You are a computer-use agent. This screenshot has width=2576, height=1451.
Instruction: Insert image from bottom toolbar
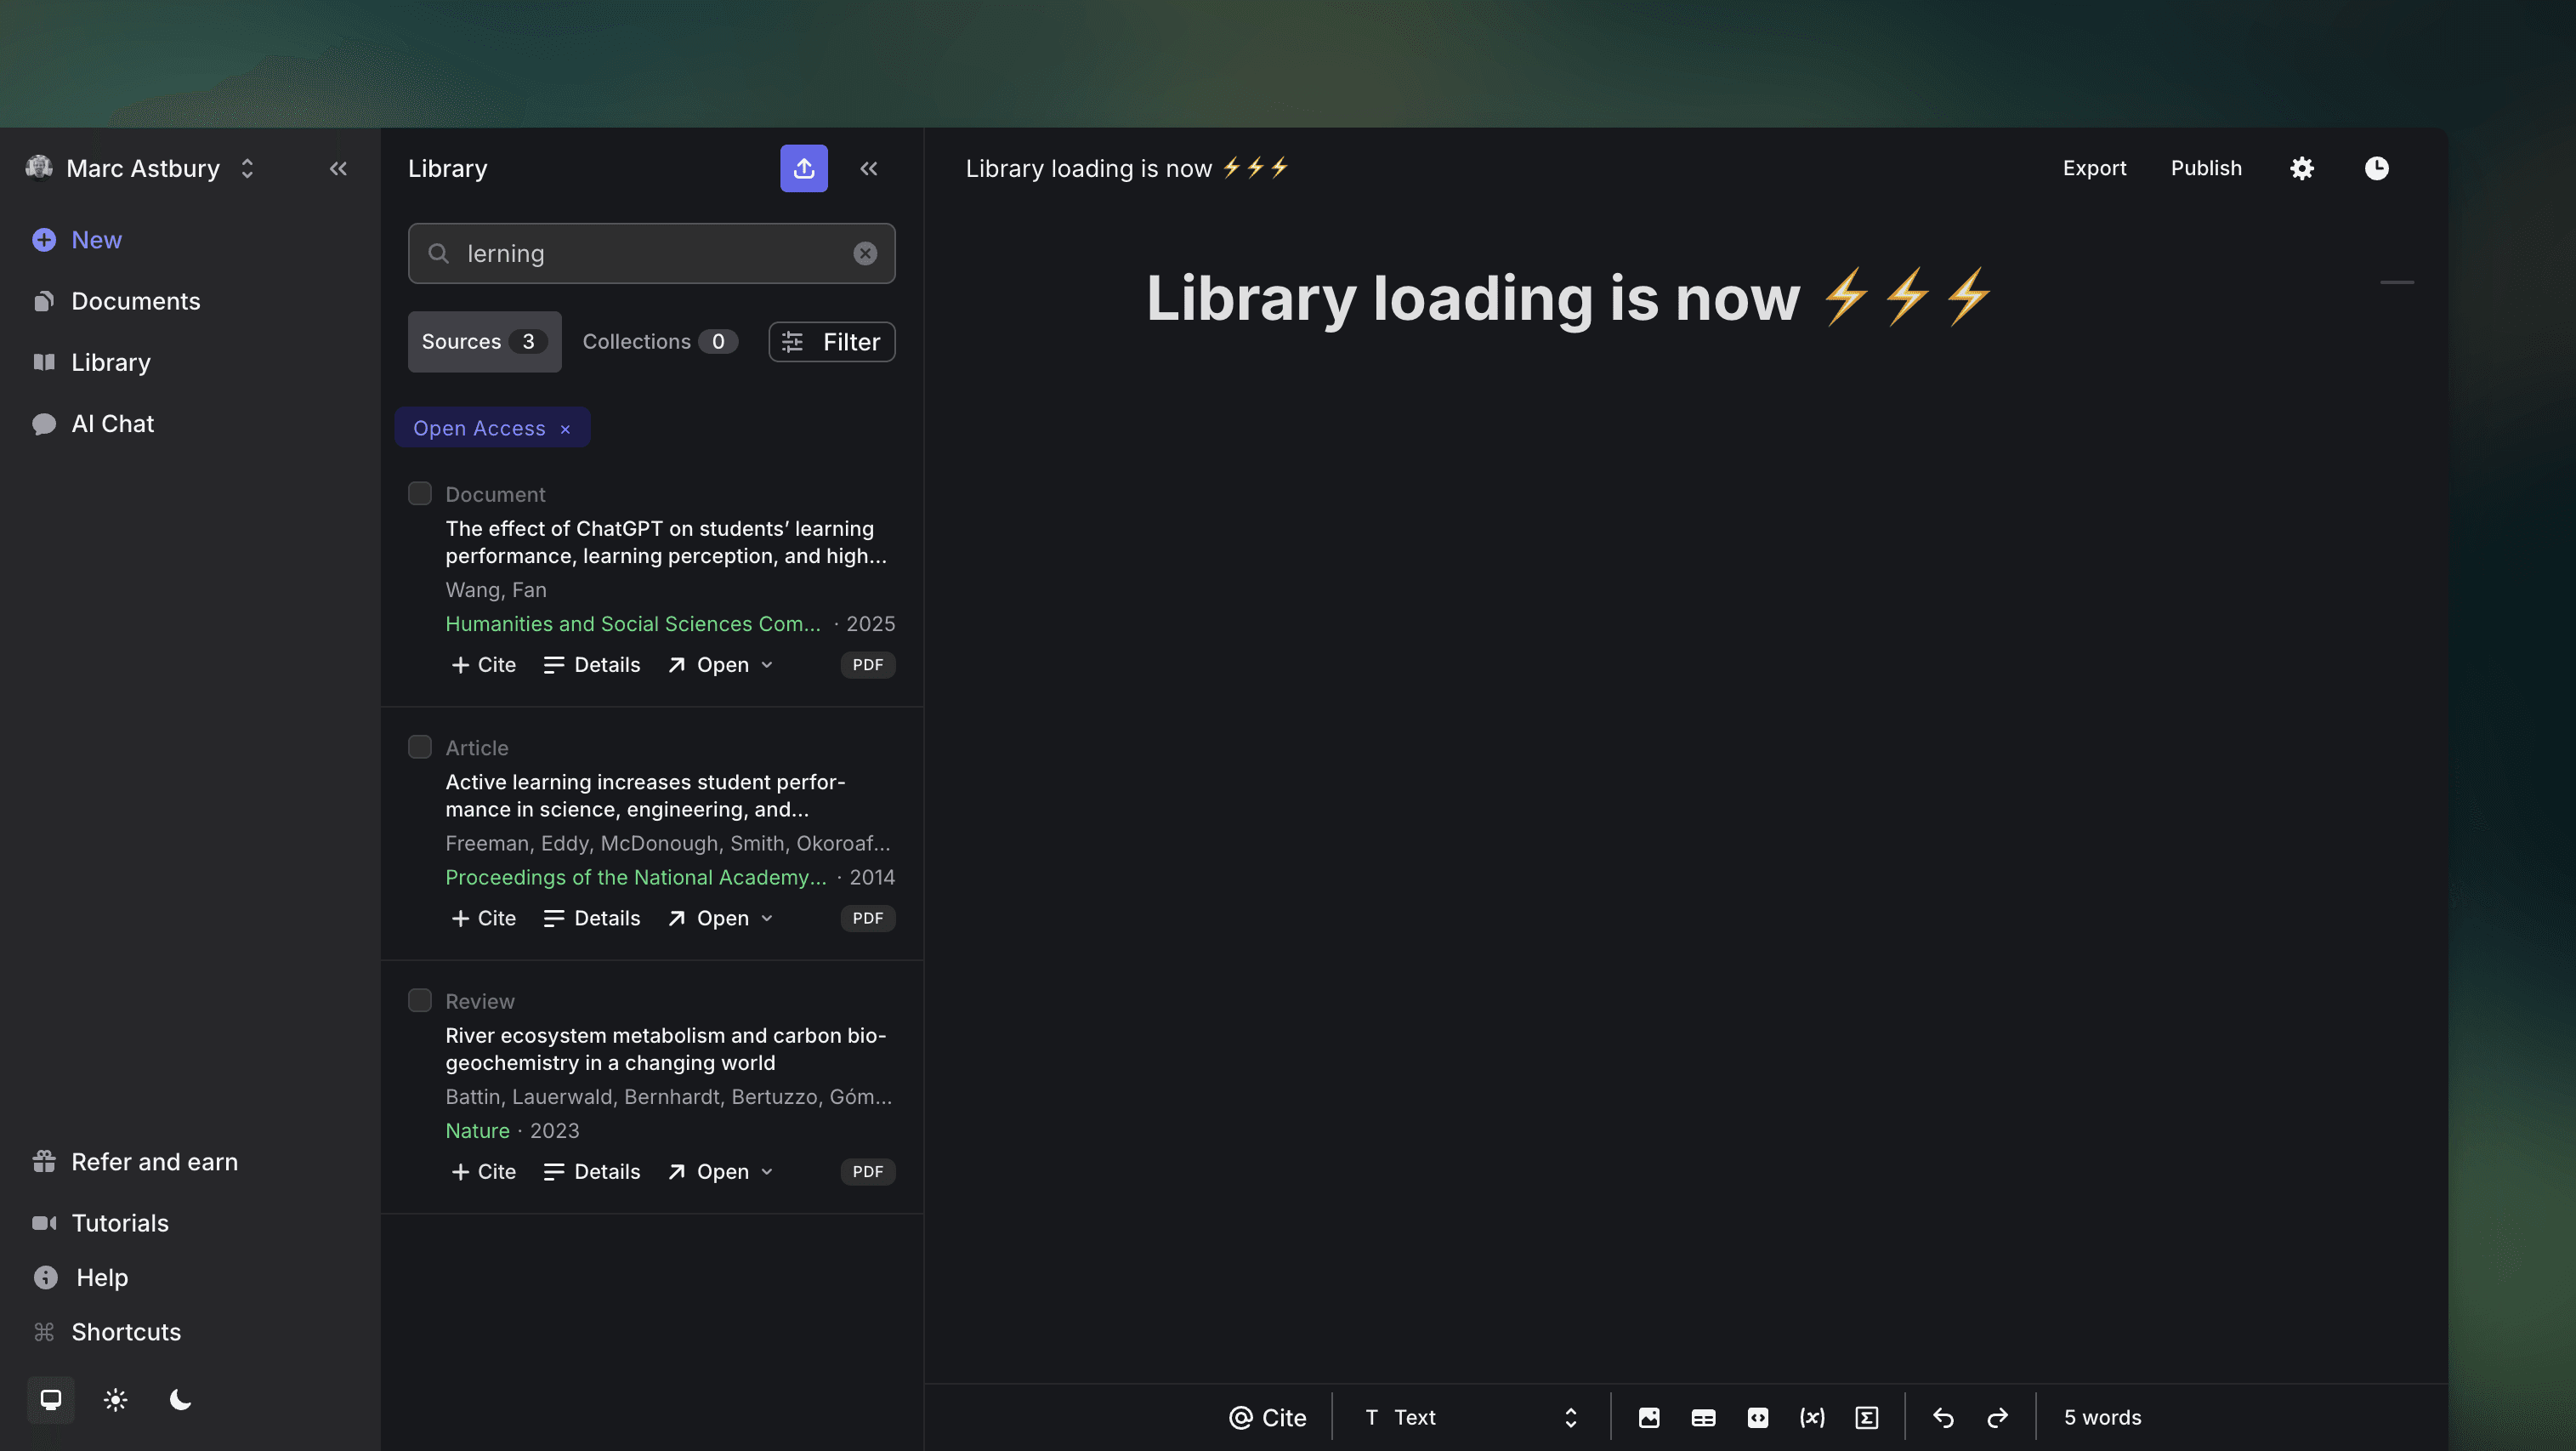pyautogui.click(x=1649, y=1417)
